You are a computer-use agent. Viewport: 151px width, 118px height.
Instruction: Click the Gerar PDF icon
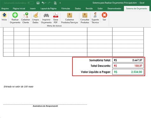tap(56, 15)
